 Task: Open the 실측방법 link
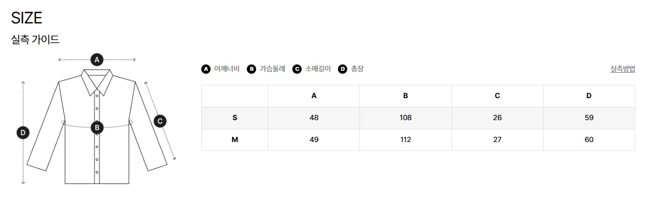[x=622, y=69]
